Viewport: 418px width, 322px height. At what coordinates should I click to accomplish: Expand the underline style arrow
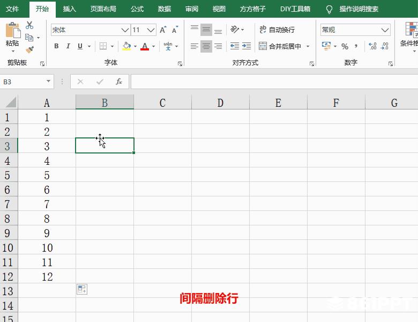click(89, 47)
